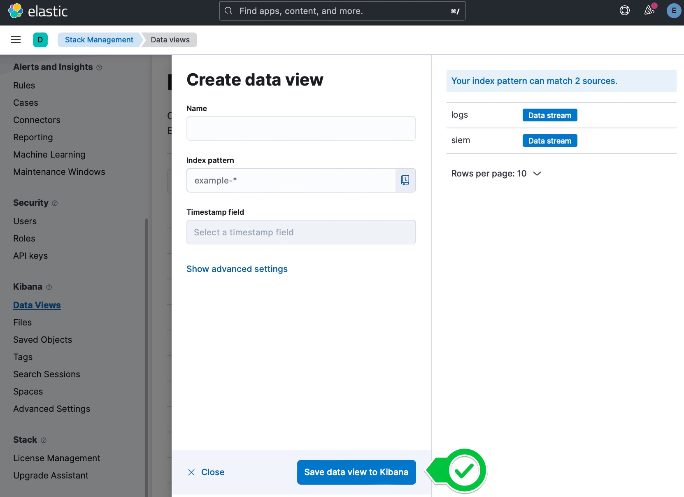
Task: Click the help icon next to Kibana
Action: (x=49, y=287)
